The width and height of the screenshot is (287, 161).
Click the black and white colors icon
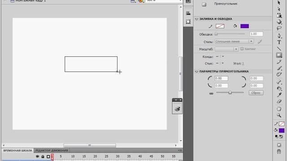click(x=277, y=136)
